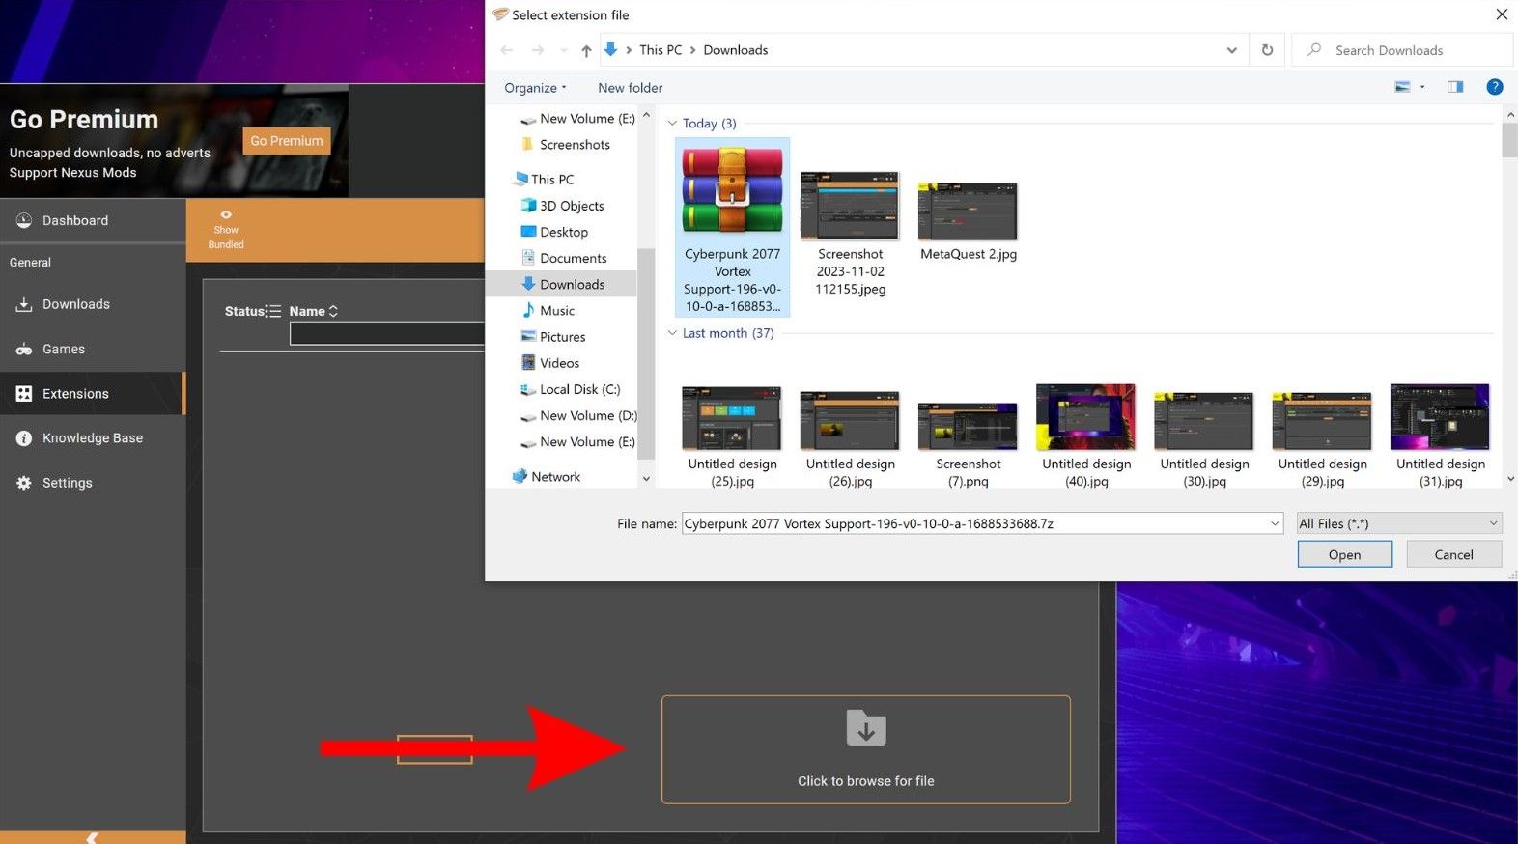Open Settings in the Vortex sidebar
Screen dimensions: 1518x844
coord(93,483)
